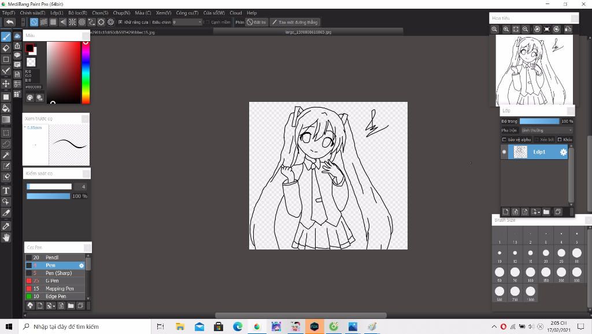Select the Magic Wand tool
592x334 pixels.
(6, 155)
